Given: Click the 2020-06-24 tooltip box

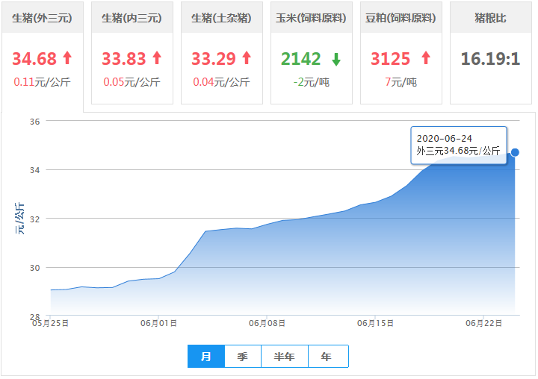Looking at the screenshot, I should (x=458, y=145).
